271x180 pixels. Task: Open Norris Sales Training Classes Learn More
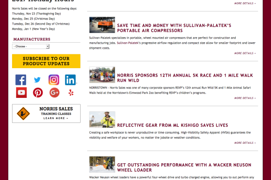point(46,114)
